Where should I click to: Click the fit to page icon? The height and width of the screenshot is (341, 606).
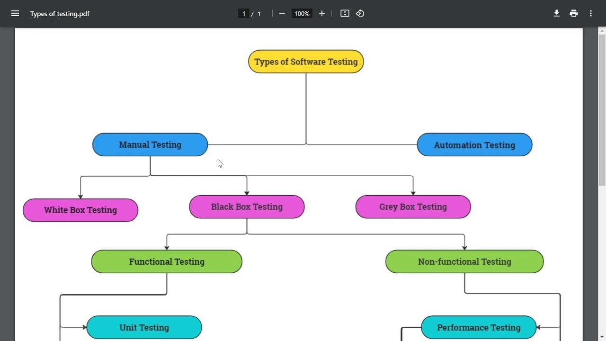(345, 13)
